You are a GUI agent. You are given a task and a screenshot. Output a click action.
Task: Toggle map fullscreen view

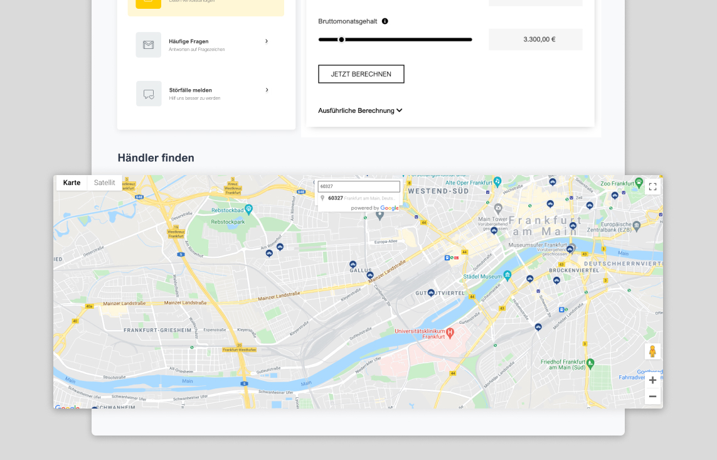[652, 186]
